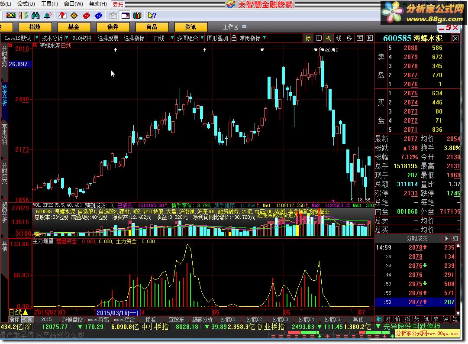Screen dimensions: 468x344
Task: Click the 选择股票 button
Action: pyautogui.click(x=108, y=38)
